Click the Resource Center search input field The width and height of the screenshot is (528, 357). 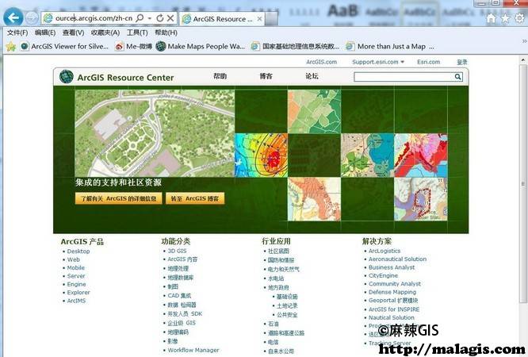[404, 77]
